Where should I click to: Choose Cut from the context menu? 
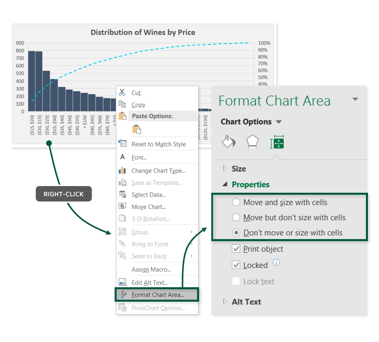157,92
